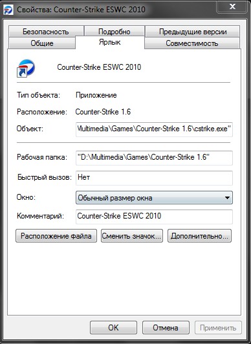Go to the Совместимость tab
The height and width of the screenshot is (344, 251).
pyautogui.click(x=192, y=43)
